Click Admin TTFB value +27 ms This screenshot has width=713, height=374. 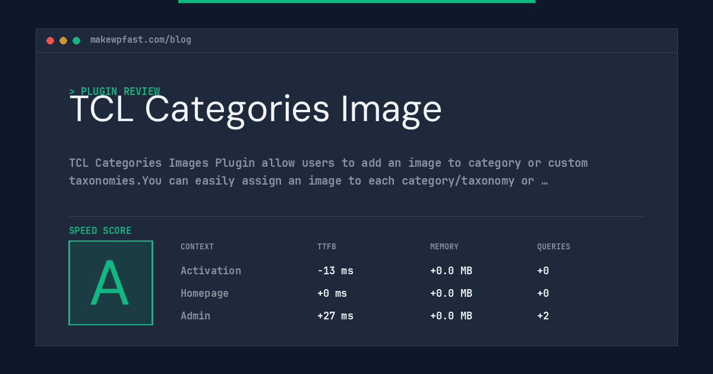click(x=335, y=316)
